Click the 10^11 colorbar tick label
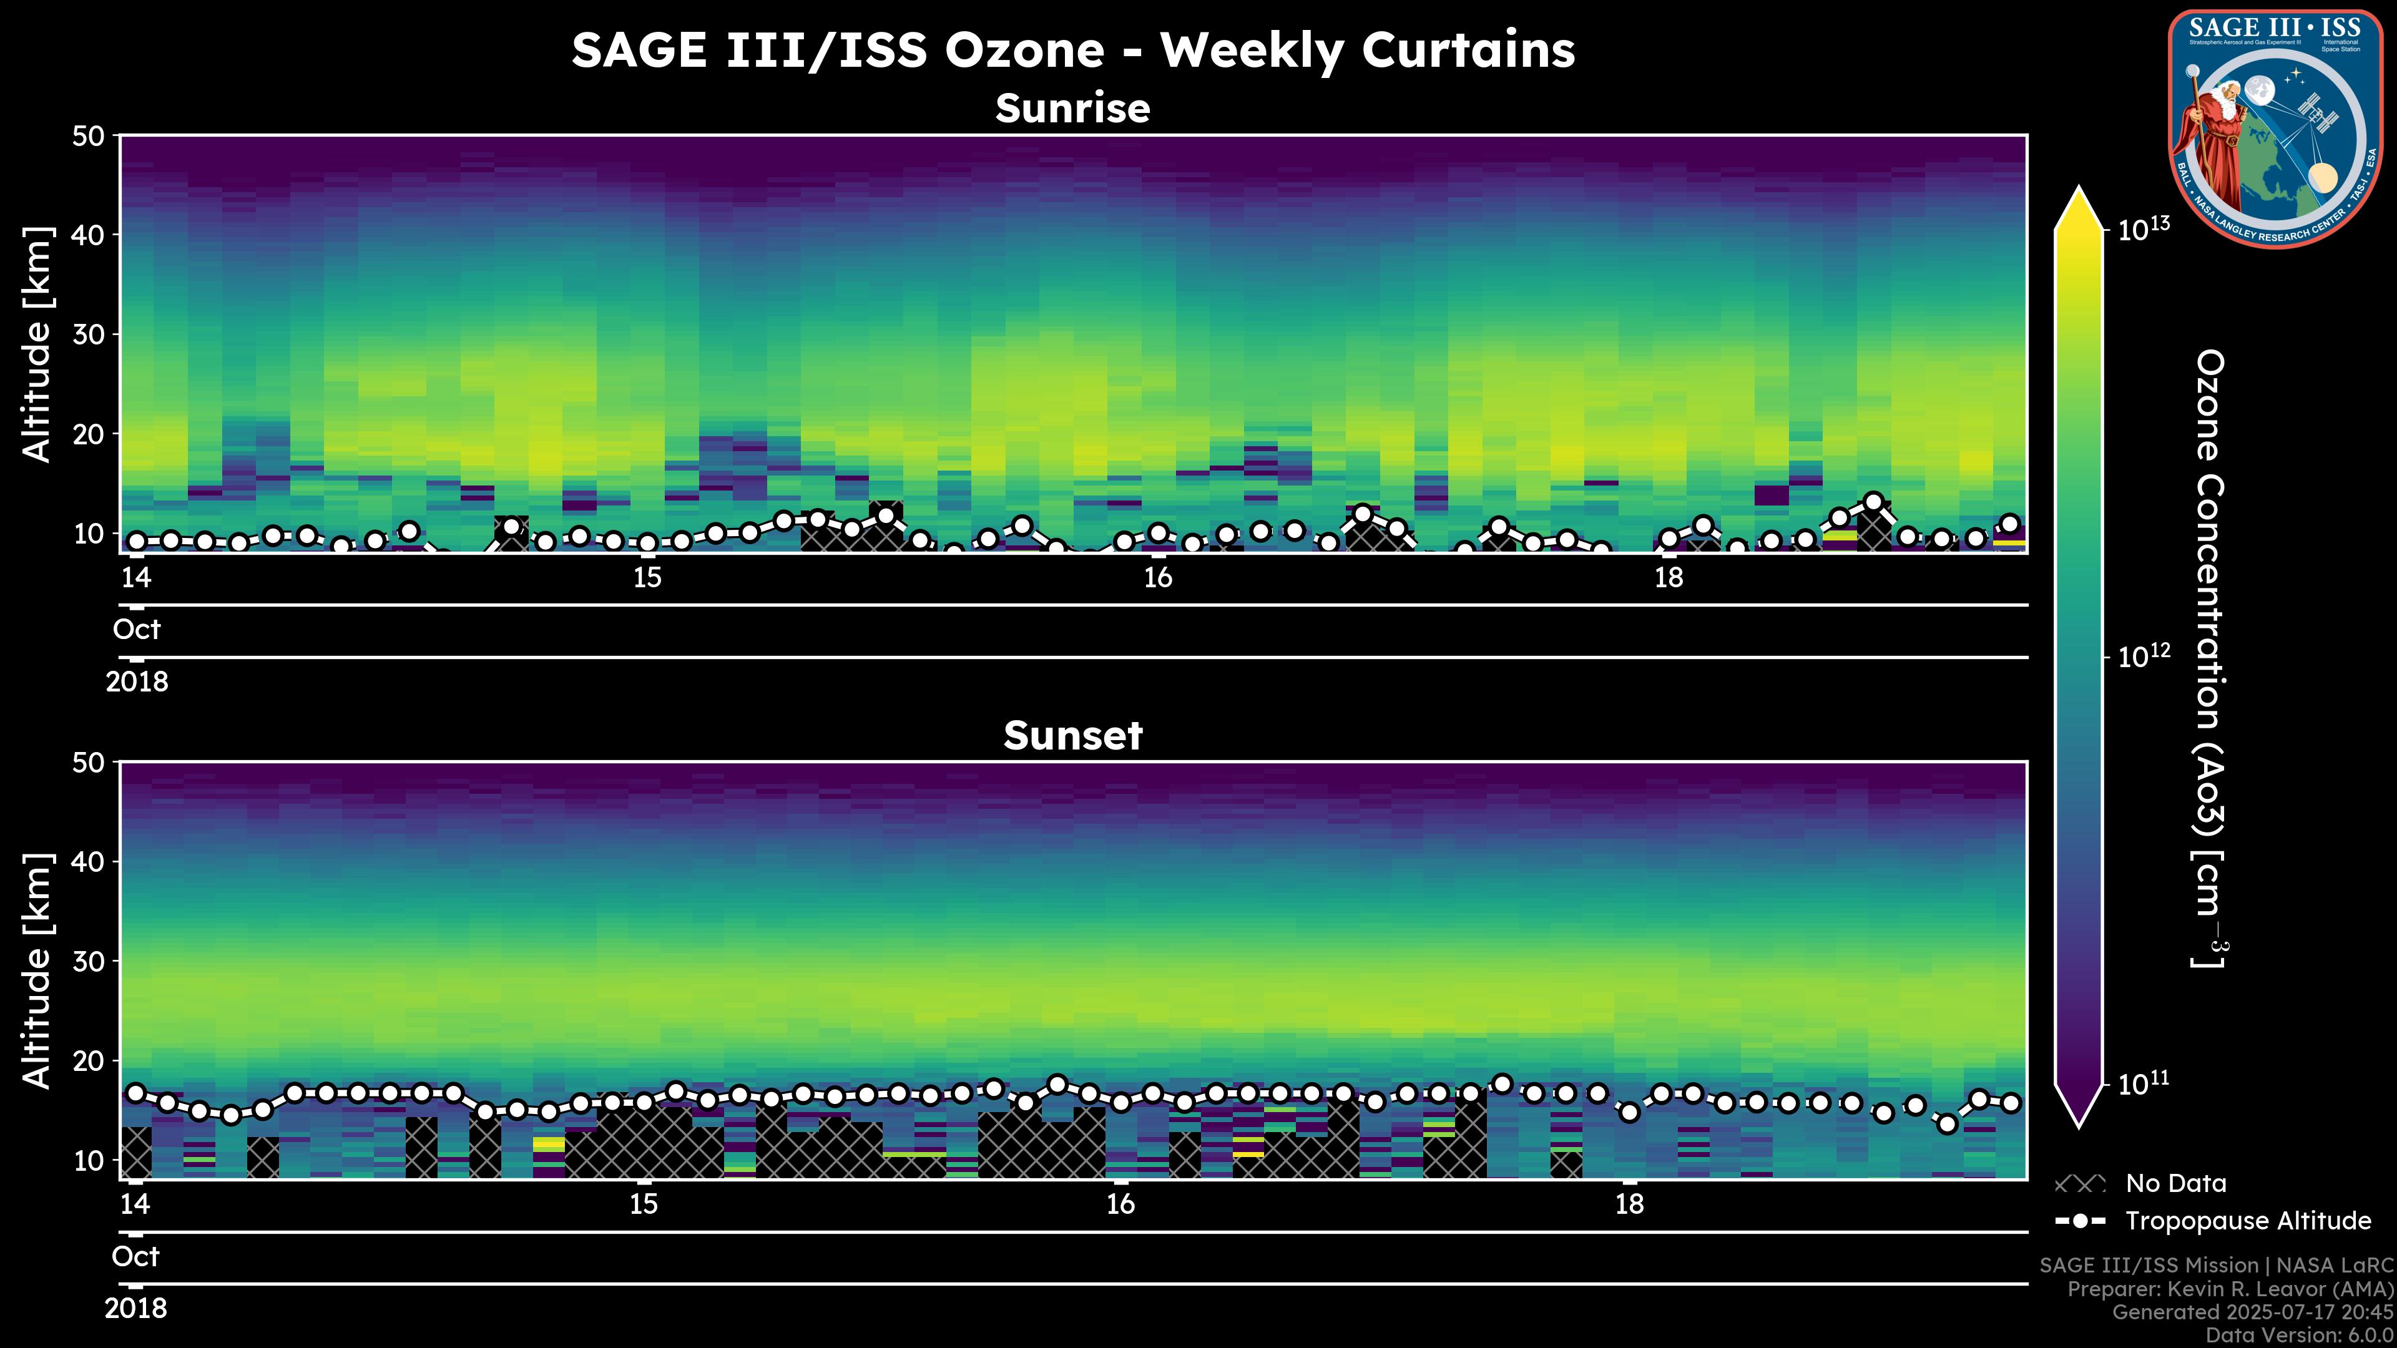The width and height of the screenshot is (2397, 1348). point(2143,1084)
